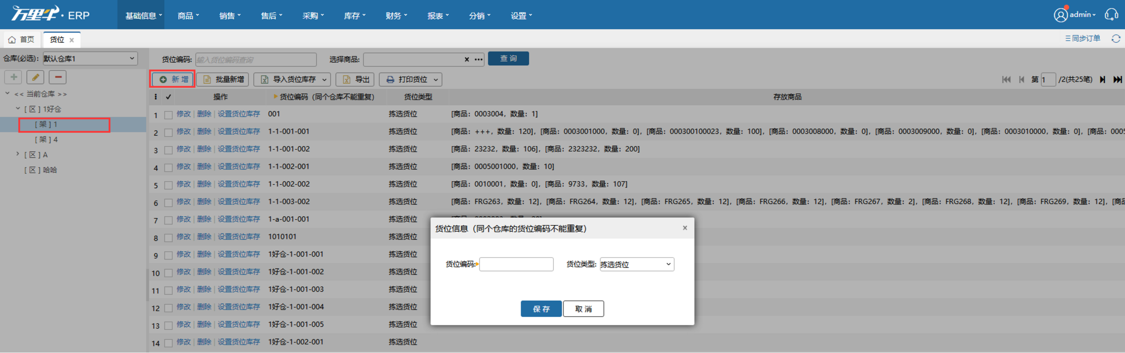Check the checkbox for row 1-1-001-002
This screenshot has height=353, width=1125.
[x=168, y=150]
